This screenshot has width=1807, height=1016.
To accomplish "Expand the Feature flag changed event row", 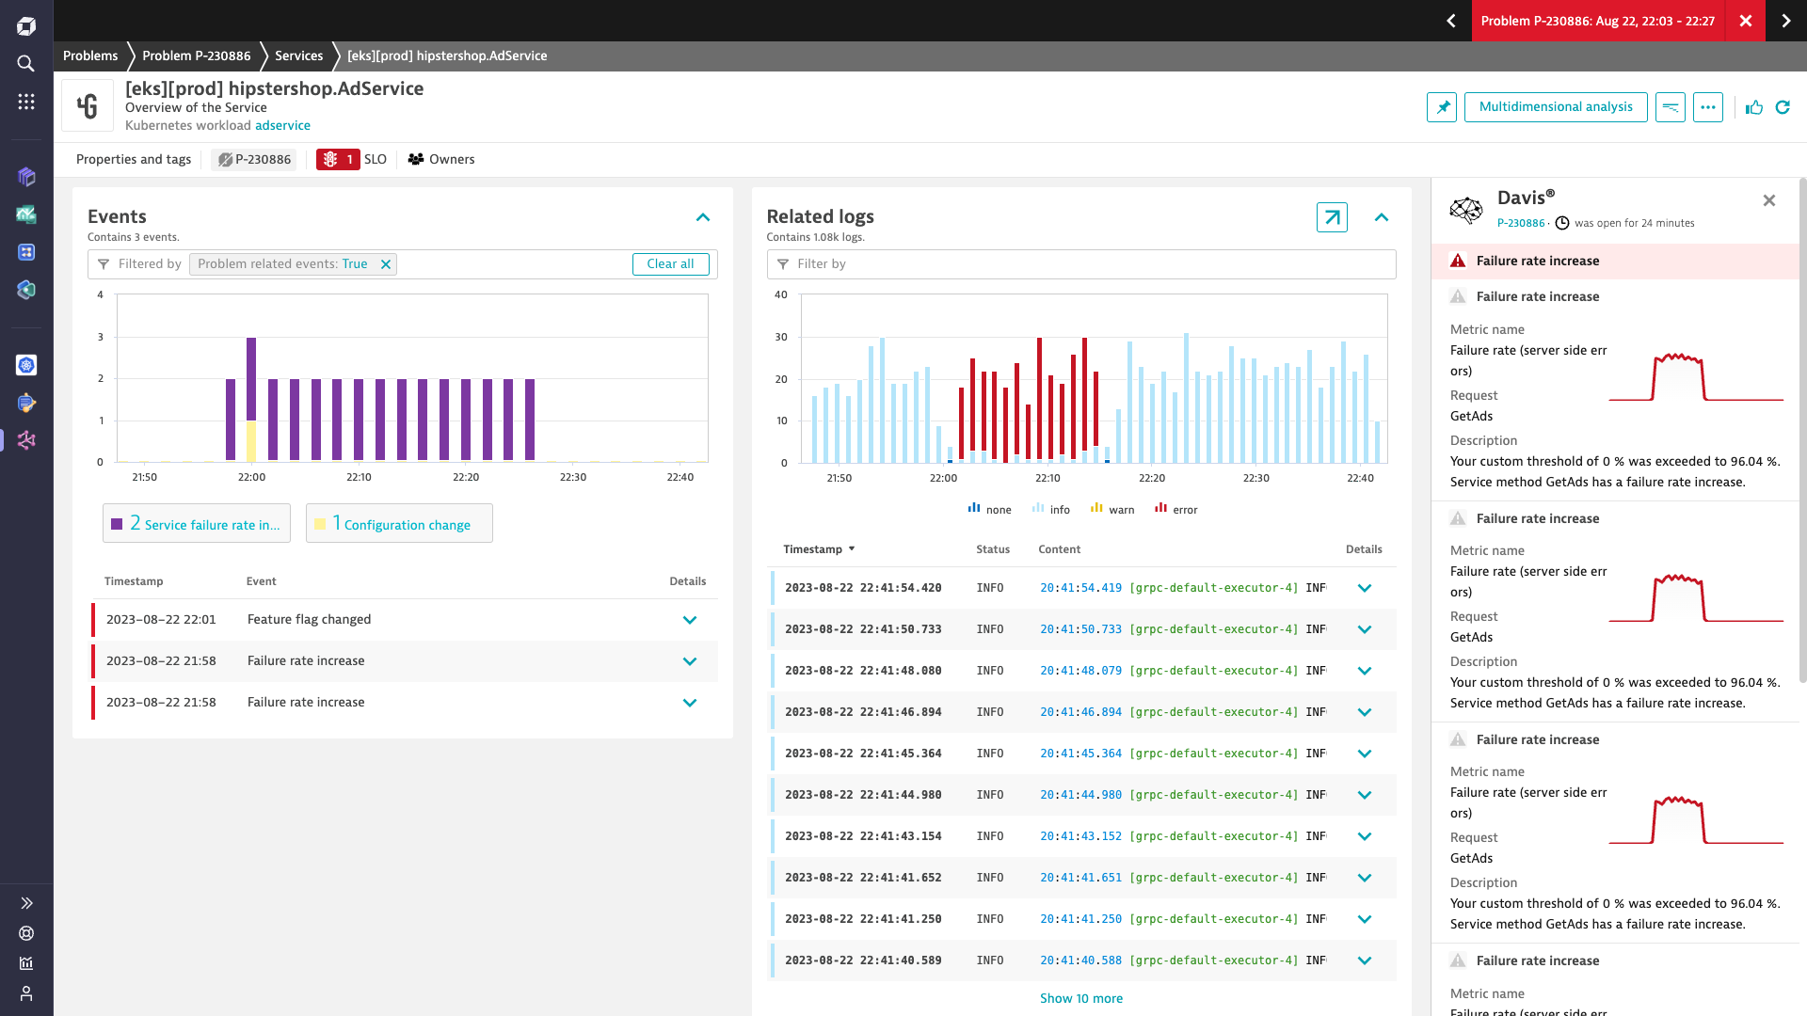I will [x=692, y=619].
